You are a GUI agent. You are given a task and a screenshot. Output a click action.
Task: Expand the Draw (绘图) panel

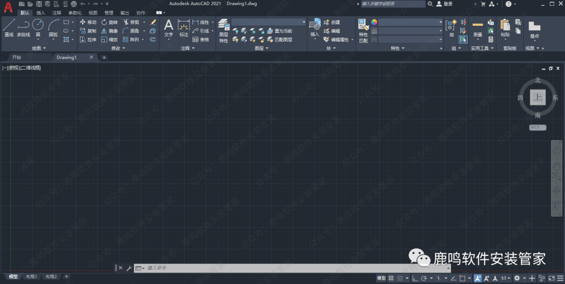pos(39,48)
